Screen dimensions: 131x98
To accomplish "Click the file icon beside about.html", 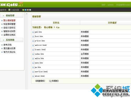I will (x=33, y=76).
